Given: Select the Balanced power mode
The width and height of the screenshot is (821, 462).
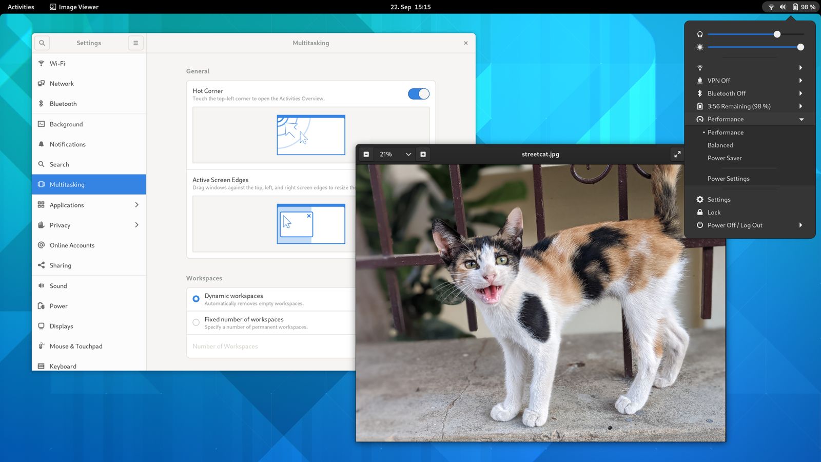Looking at the screenshot, I should pyautogui.click(x=720, y=145).
